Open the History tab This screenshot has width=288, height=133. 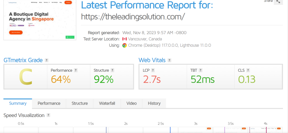tap(154, 103)
